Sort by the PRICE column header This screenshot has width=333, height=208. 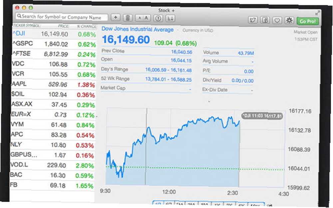63,26
